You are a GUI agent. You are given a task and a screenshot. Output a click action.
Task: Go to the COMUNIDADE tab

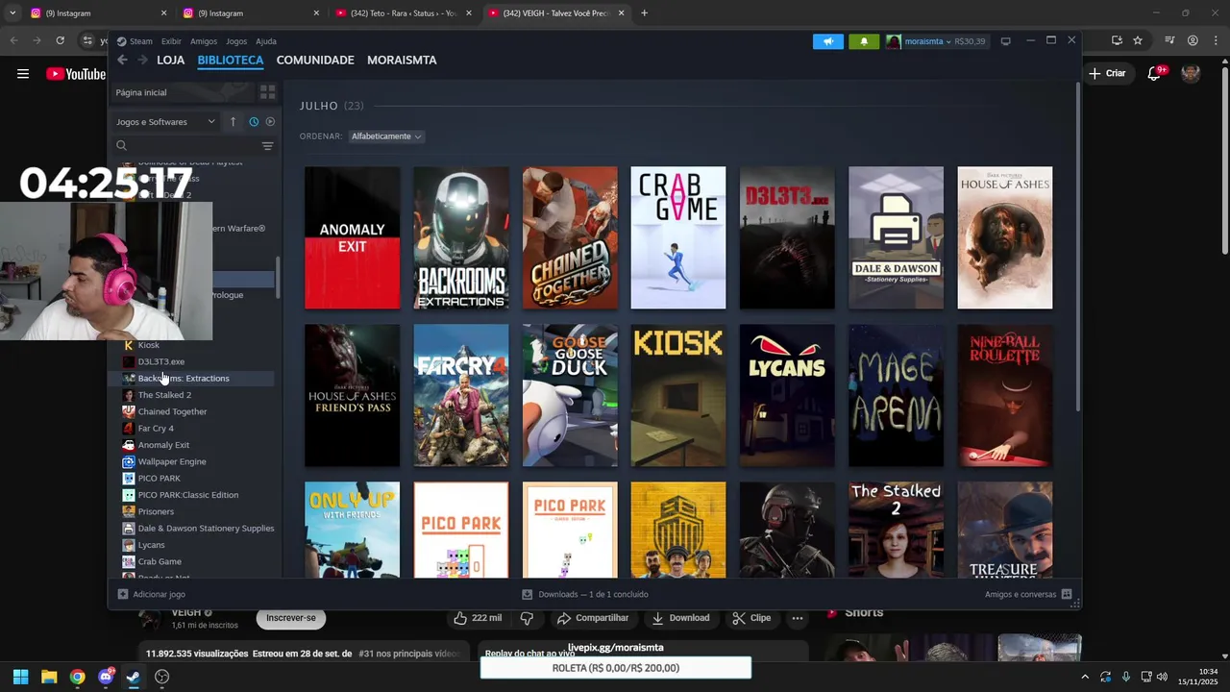coord(315,60)
